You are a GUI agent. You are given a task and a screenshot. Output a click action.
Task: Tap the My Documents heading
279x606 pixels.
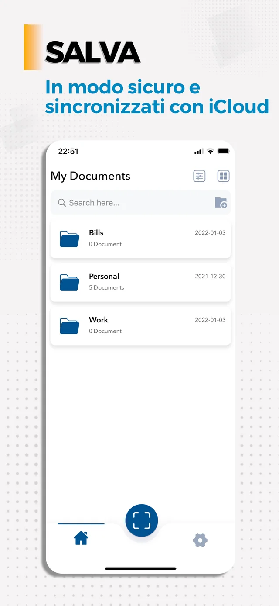[90, 176]
